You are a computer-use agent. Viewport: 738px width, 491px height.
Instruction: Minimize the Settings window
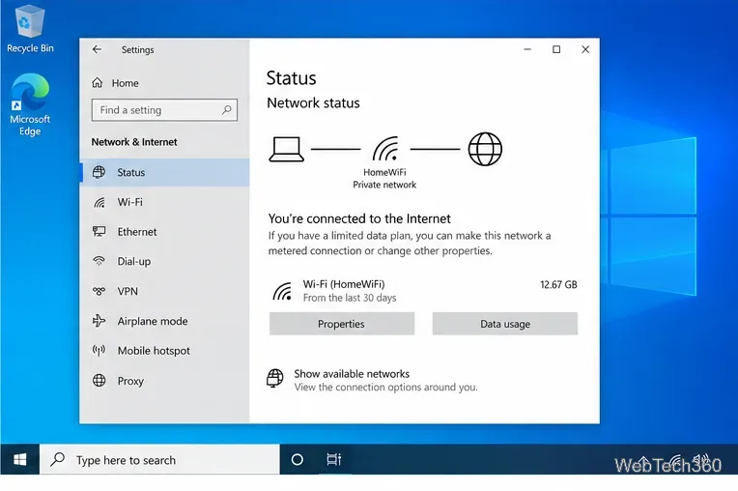(527, 49)
